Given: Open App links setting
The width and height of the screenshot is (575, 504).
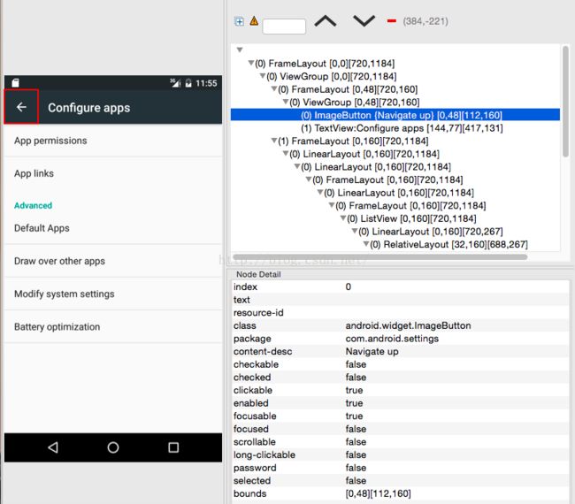Looking at the screenshot, I should 113,173.
